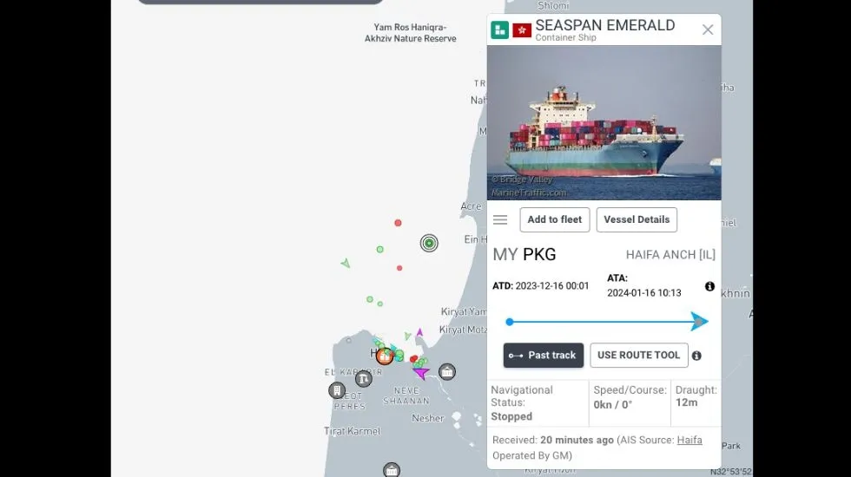
Task: Click the green vessel type icon in header
Action: (x=499, y=29)
